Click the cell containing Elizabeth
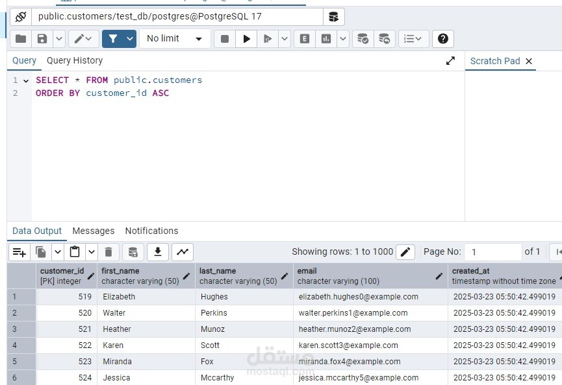This screenshot has height=385, width=562. pos(146,297)
